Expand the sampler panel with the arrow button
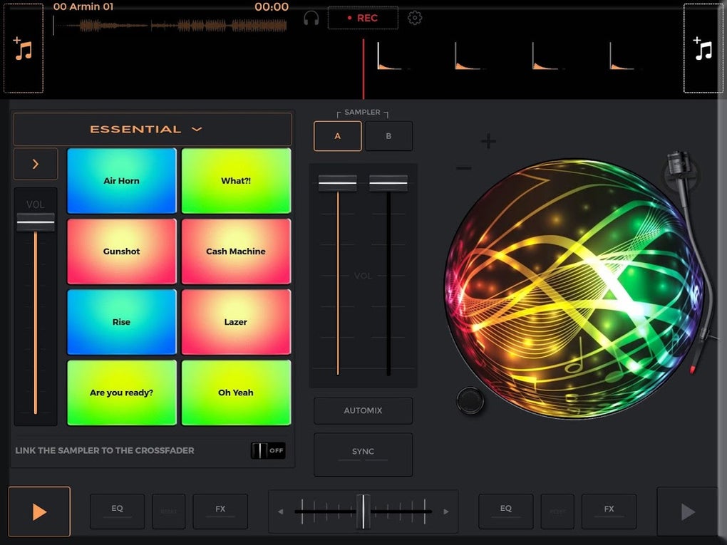This screenshot has width=727, height=545. coord(36,164)
